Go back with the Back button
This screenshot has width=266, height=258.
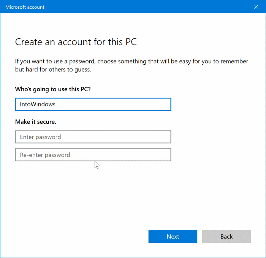[226, 236]
